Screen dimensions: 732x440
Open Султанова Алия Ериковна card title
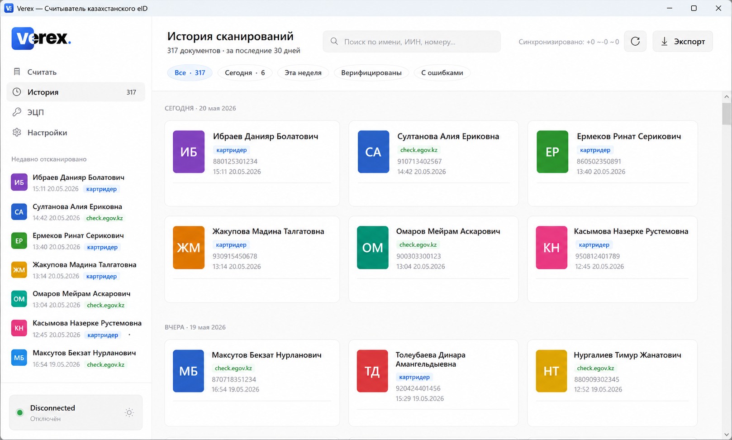click(x=448, y=136)
